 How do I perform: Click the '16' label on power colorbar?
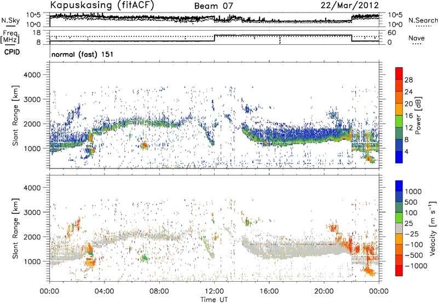tap(408, 116)
